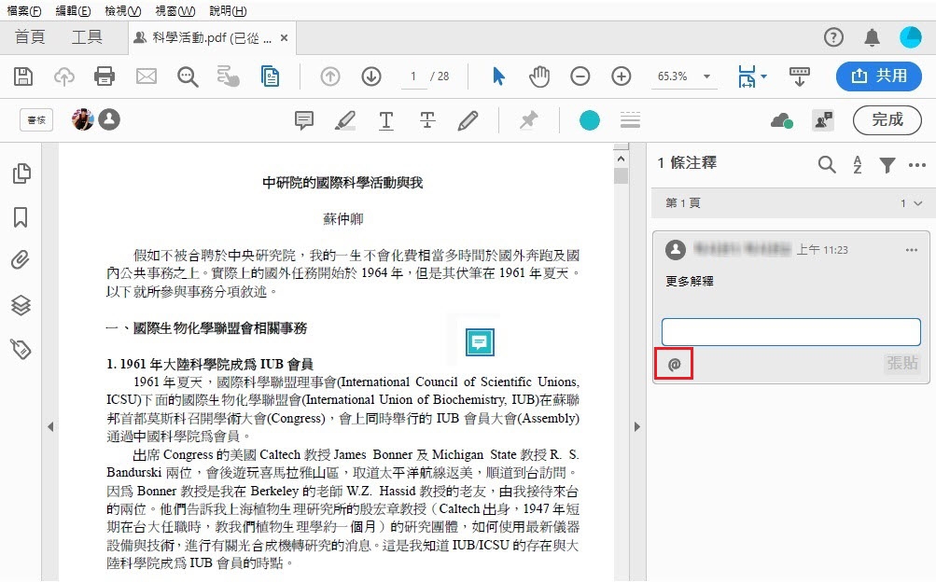This screenshot has height=583, width=936.
Task: Select the add text comment tool
Action: click(385, 119)
